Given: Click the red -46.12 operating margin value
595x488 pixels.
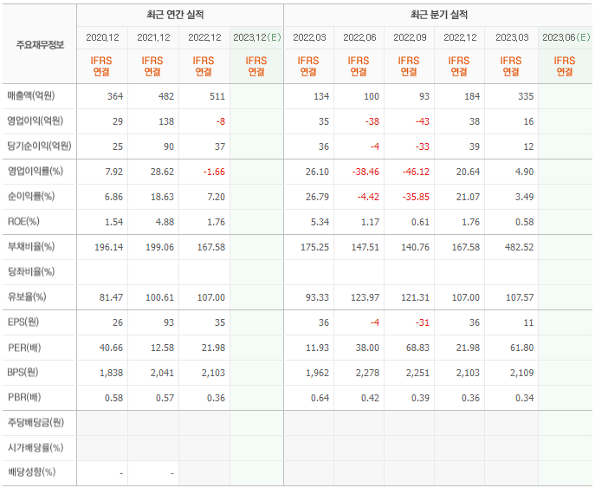Looking at the screenshot, I should [416, 172].
